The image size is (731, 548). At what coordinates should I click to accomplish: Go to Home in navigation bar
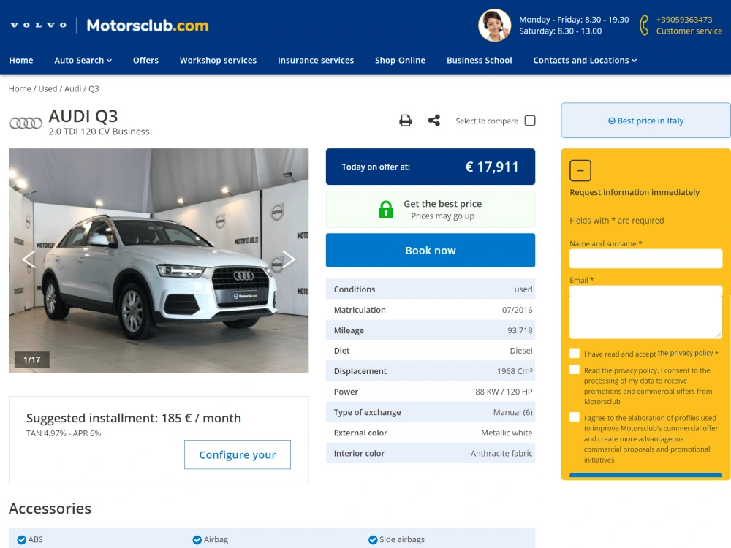click(x=21, y=60)
